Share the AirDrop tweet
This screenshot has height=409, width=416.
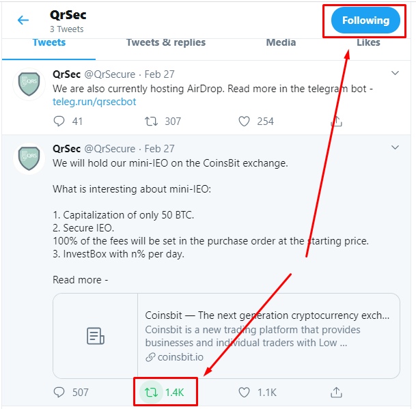(336, 122)
